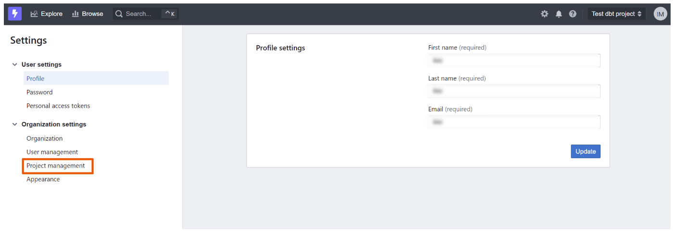Click the settings gear icon
Screen dimensions: 673x232
coord(544,14)
